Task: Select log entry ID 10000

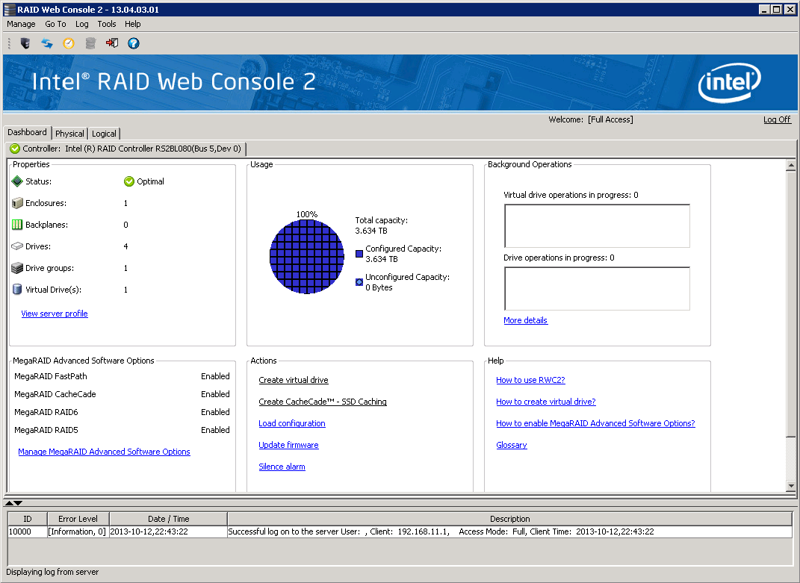Action: point(28,531)
